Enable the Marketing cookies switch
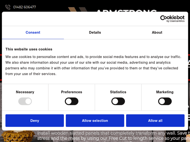190x142 pixels. pos(165,101)
